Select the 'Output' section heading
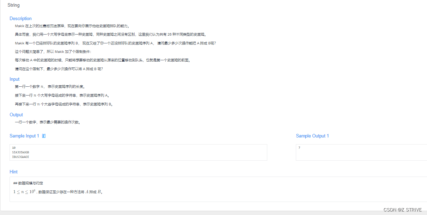The image size is (427, 215). point(16,115)
